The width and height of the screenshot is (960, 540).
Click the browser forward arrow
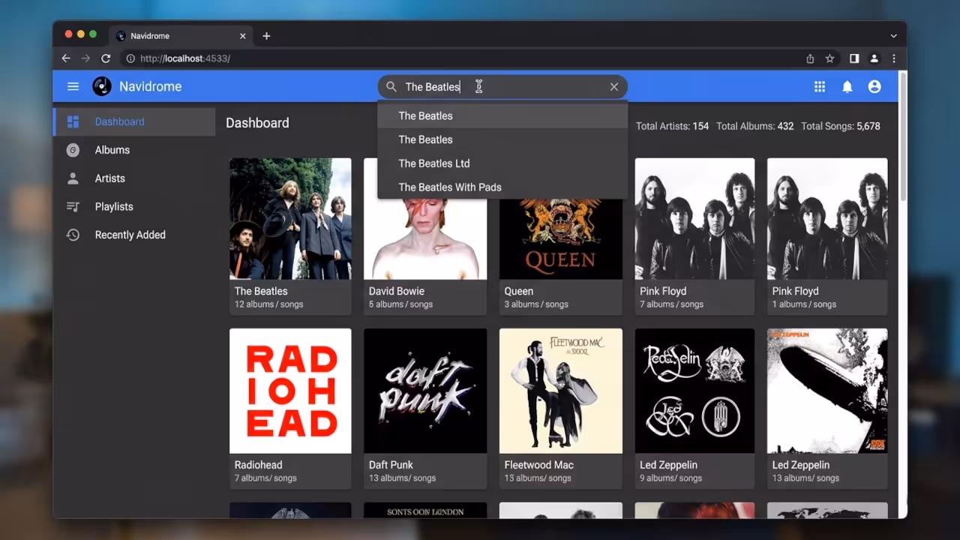85,58
